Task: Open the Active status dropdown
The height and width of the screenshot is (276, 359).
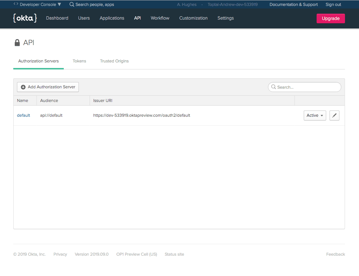Action: pos(315,115)
